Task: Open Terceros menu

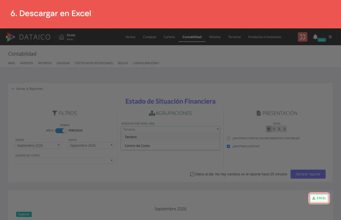Action: pyautogui.click(x=234, y=37)
